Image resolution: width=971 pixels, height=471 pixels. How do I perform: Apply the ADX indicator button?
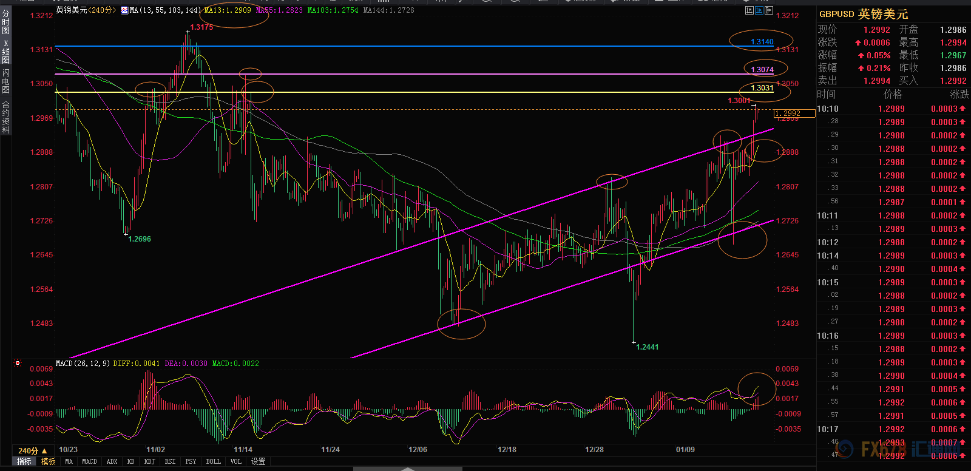(112, 461)
